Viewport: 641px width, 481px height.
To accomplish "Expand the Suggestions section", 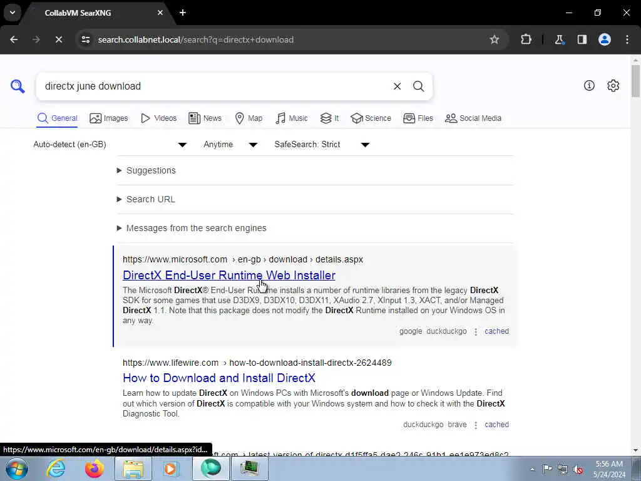I will pos(146,170).
